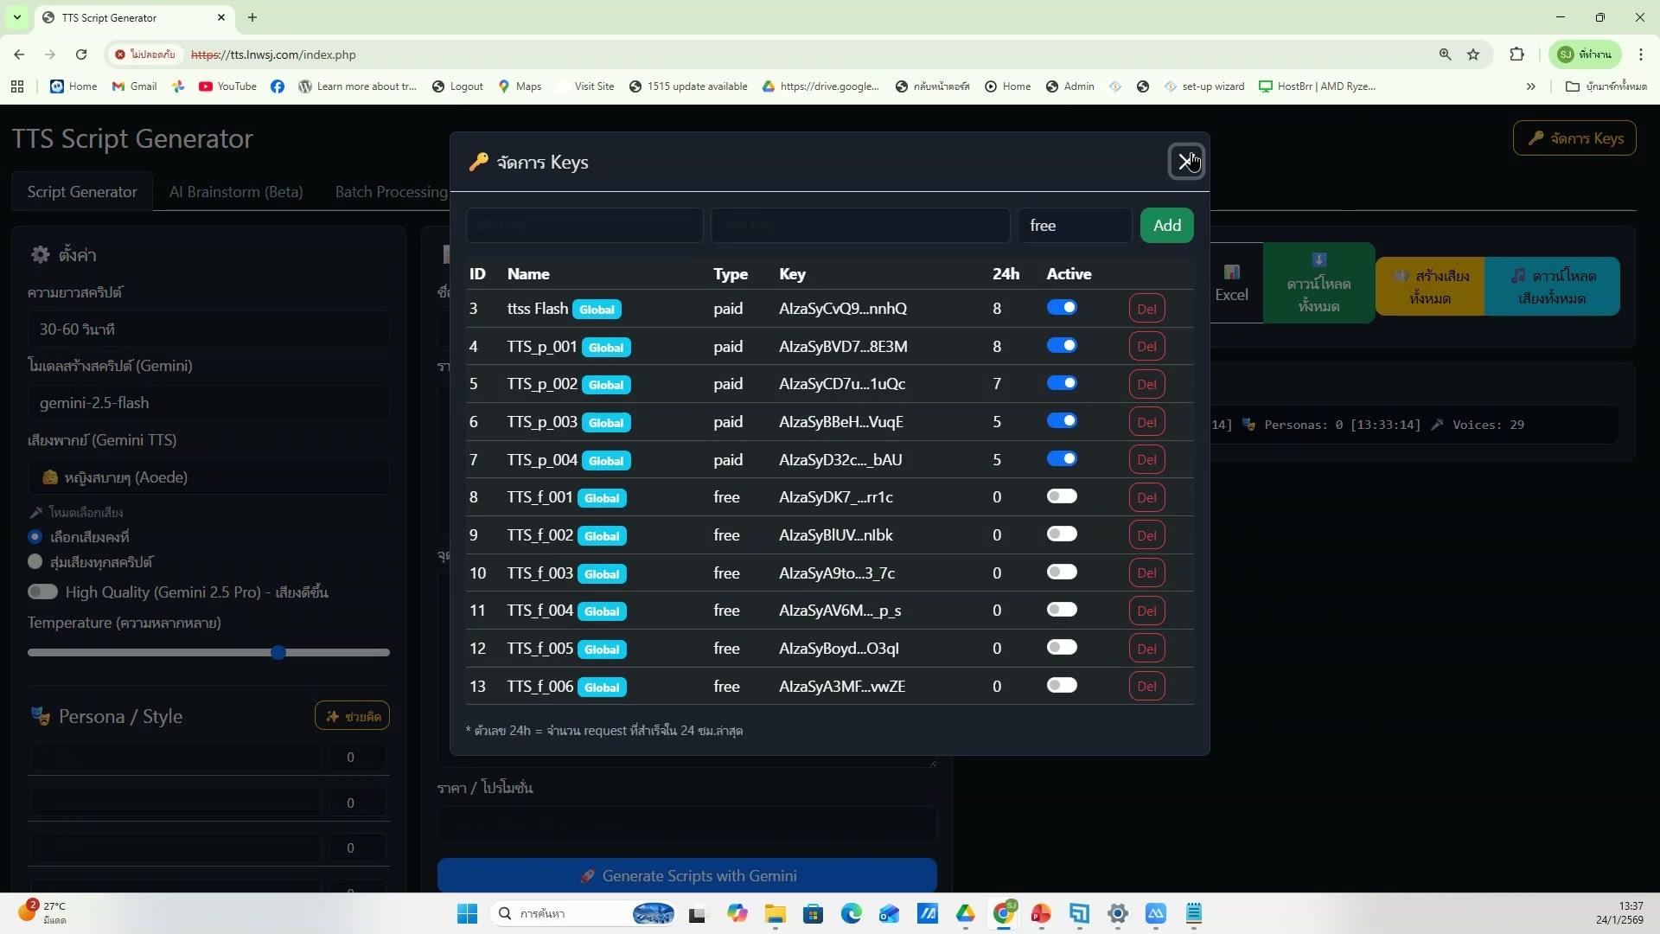Adjust the Temperature slider
Image resolution: width=1660 pixels, height=934 pixels.
tap(278, 652)
